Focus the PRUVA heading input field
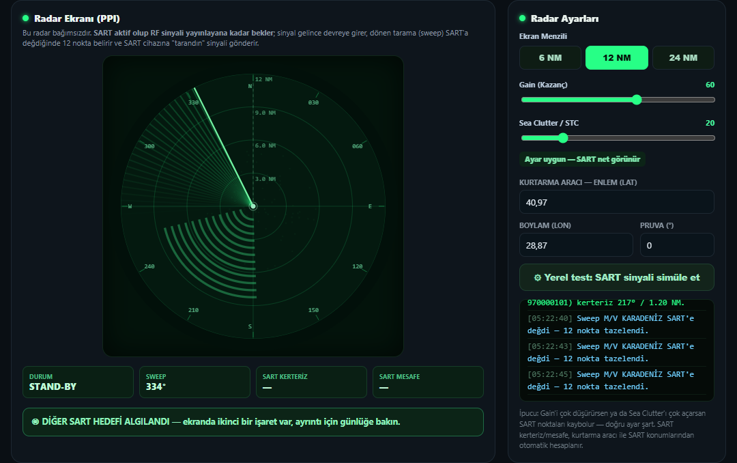The image size is (737, 463). click(677, 245)
